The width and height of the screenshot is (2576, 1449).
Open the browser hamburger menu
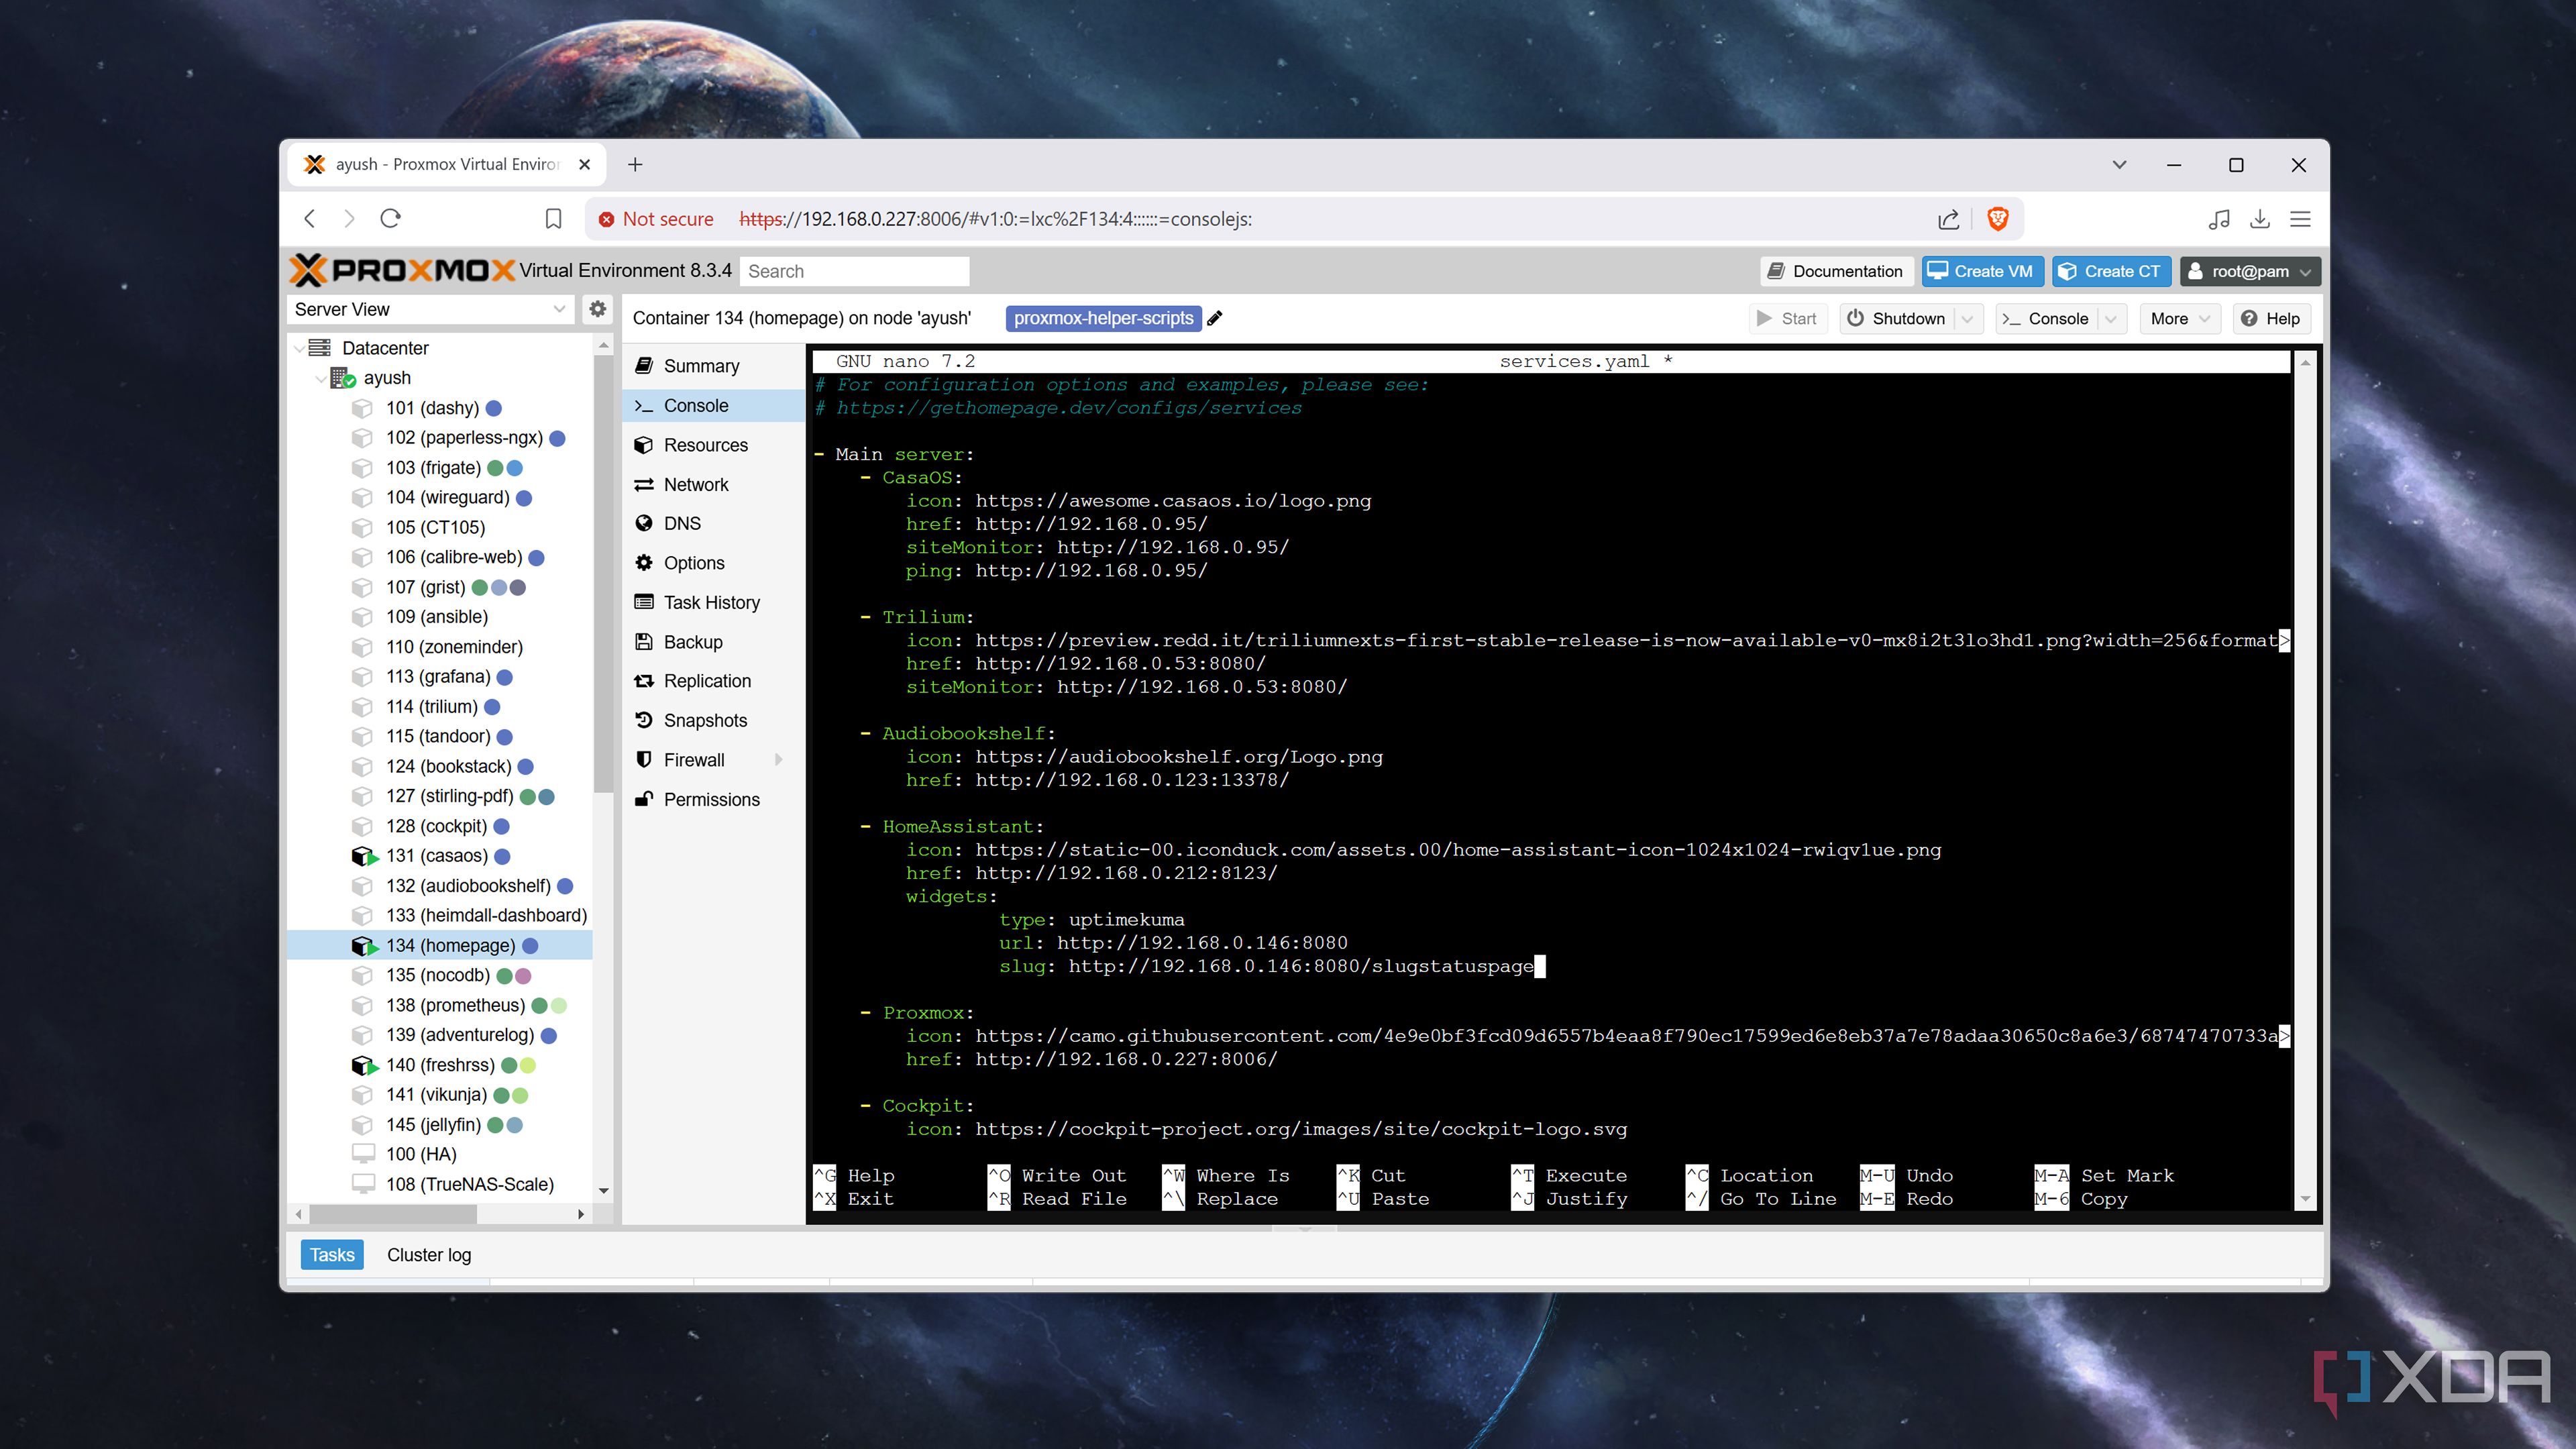(2300, 219)
